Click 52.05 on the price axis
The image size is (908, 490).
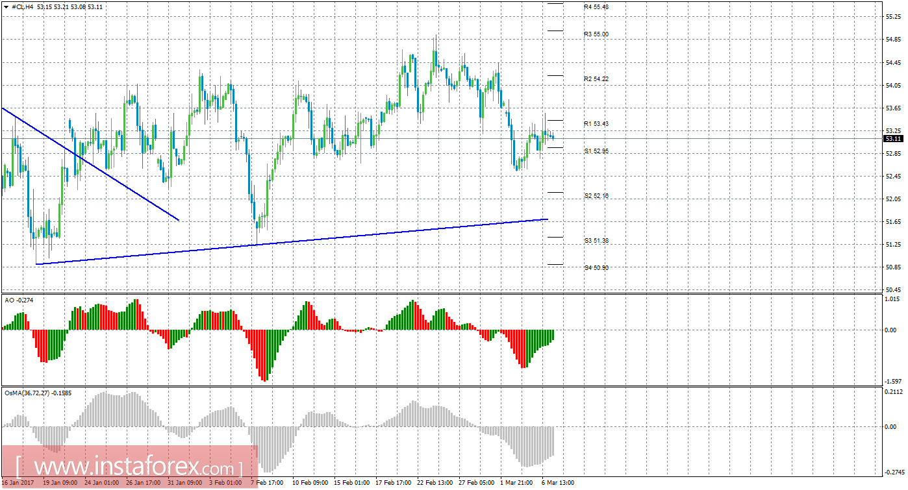click(892, 199)
